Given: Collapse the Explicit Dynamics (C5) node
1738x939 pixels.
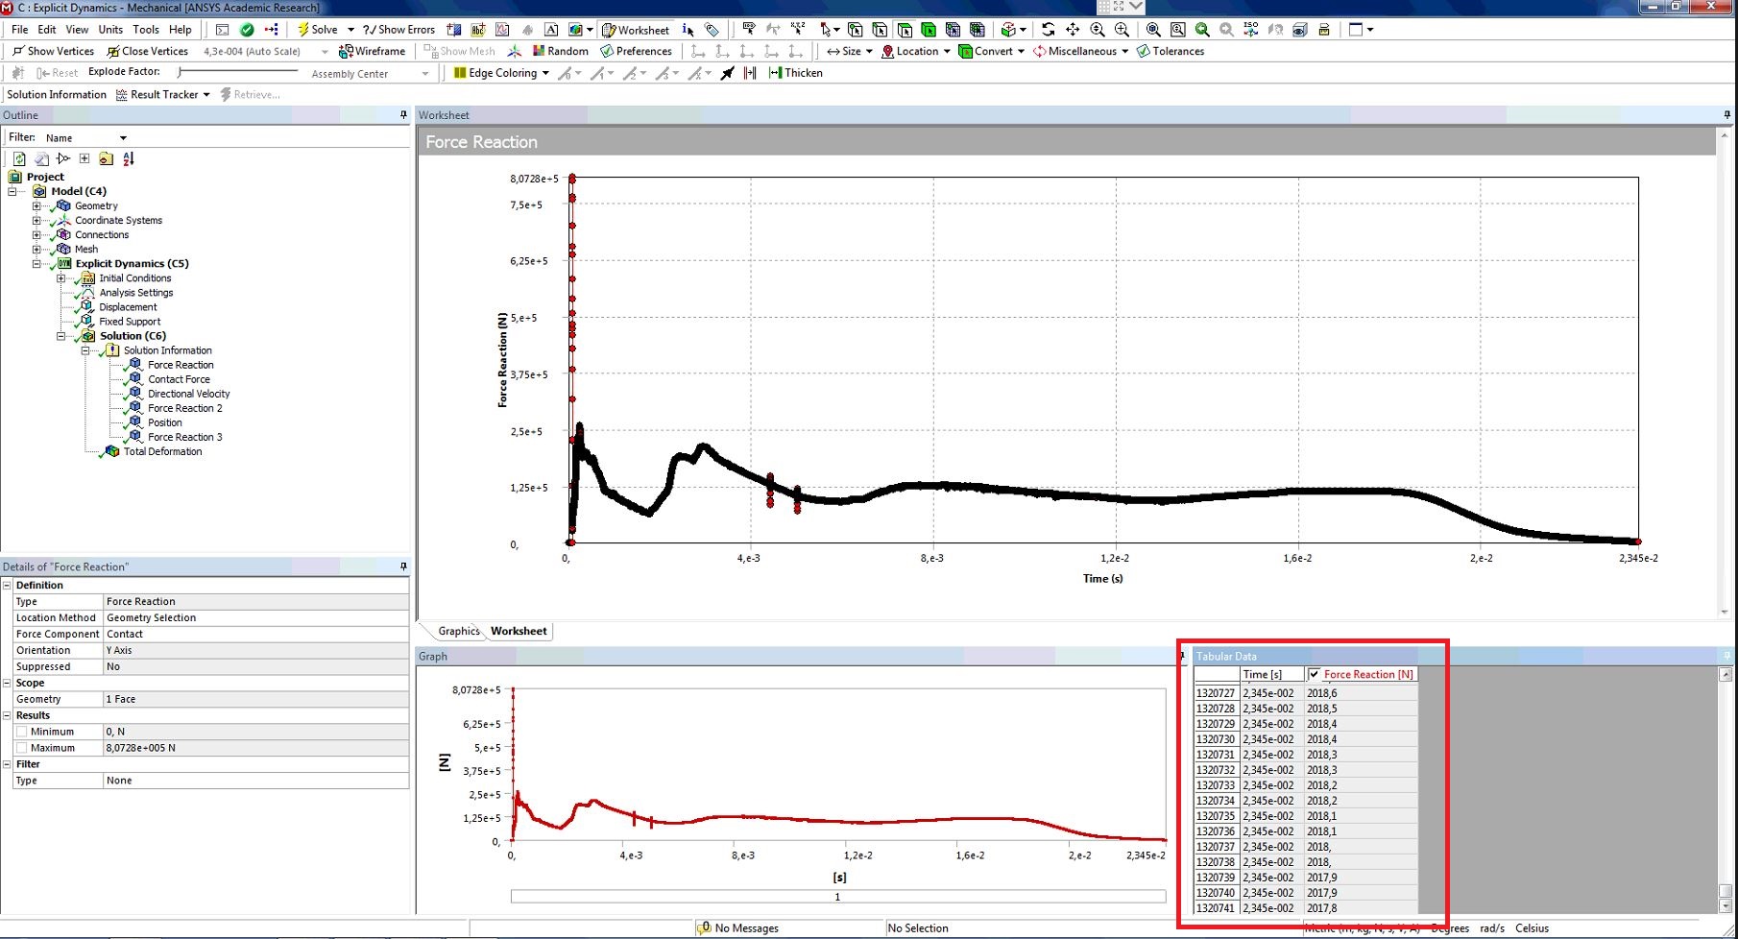Looking at the screenshot, I should pyautogui.click(x=36, y=263).
